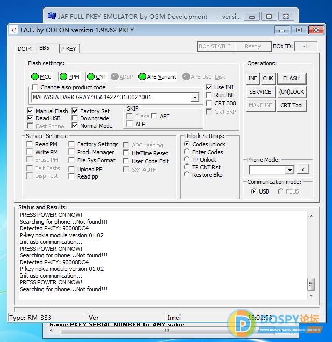The height and width of the screenshot is (342, 332).
Task: Click the status log scroll down arrow
Action: [311, 295]
